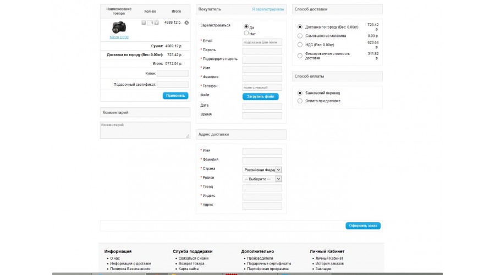Apply coupon with 'Применить' button
The image size is (495, 275).
[x=175, y=96]
